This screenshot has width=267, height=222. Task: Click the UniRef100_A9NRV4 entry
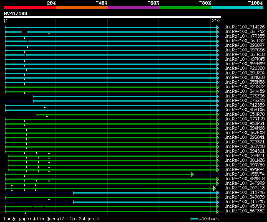tap(244, 170)
